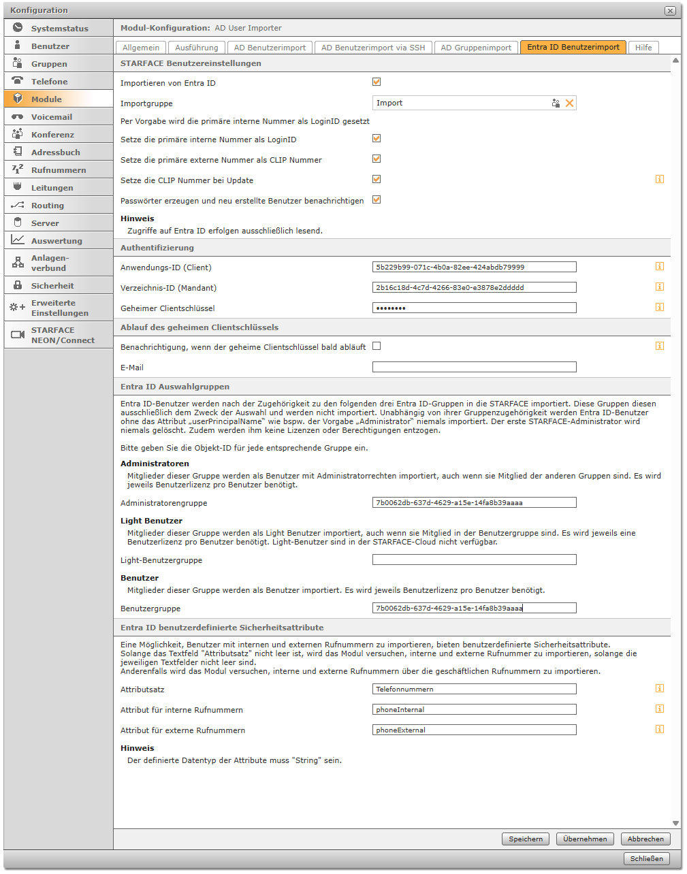This screenshot has height=874, width=687.
Task: Open Rufnummern in the sidebar
Action: 59,170
